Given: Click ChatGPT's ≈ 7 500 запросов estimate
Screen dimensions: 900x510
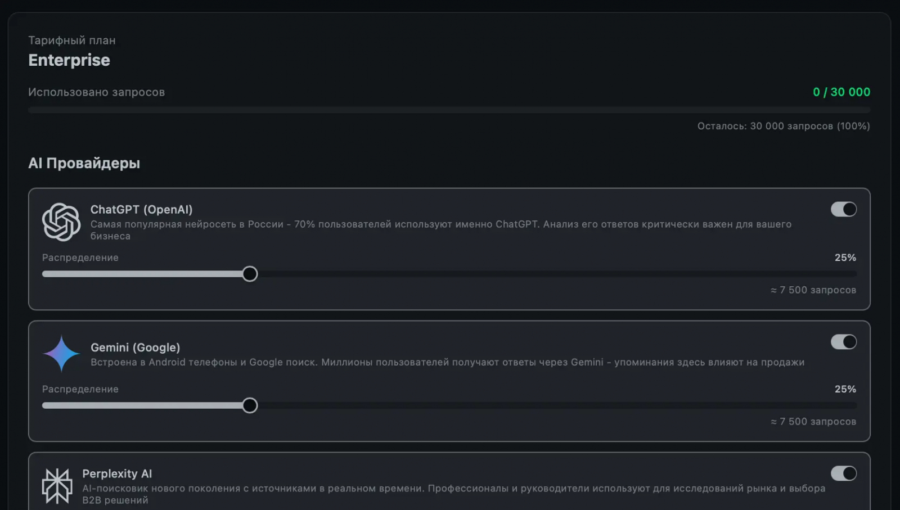Looking at the screenshot, I should 813,290.
